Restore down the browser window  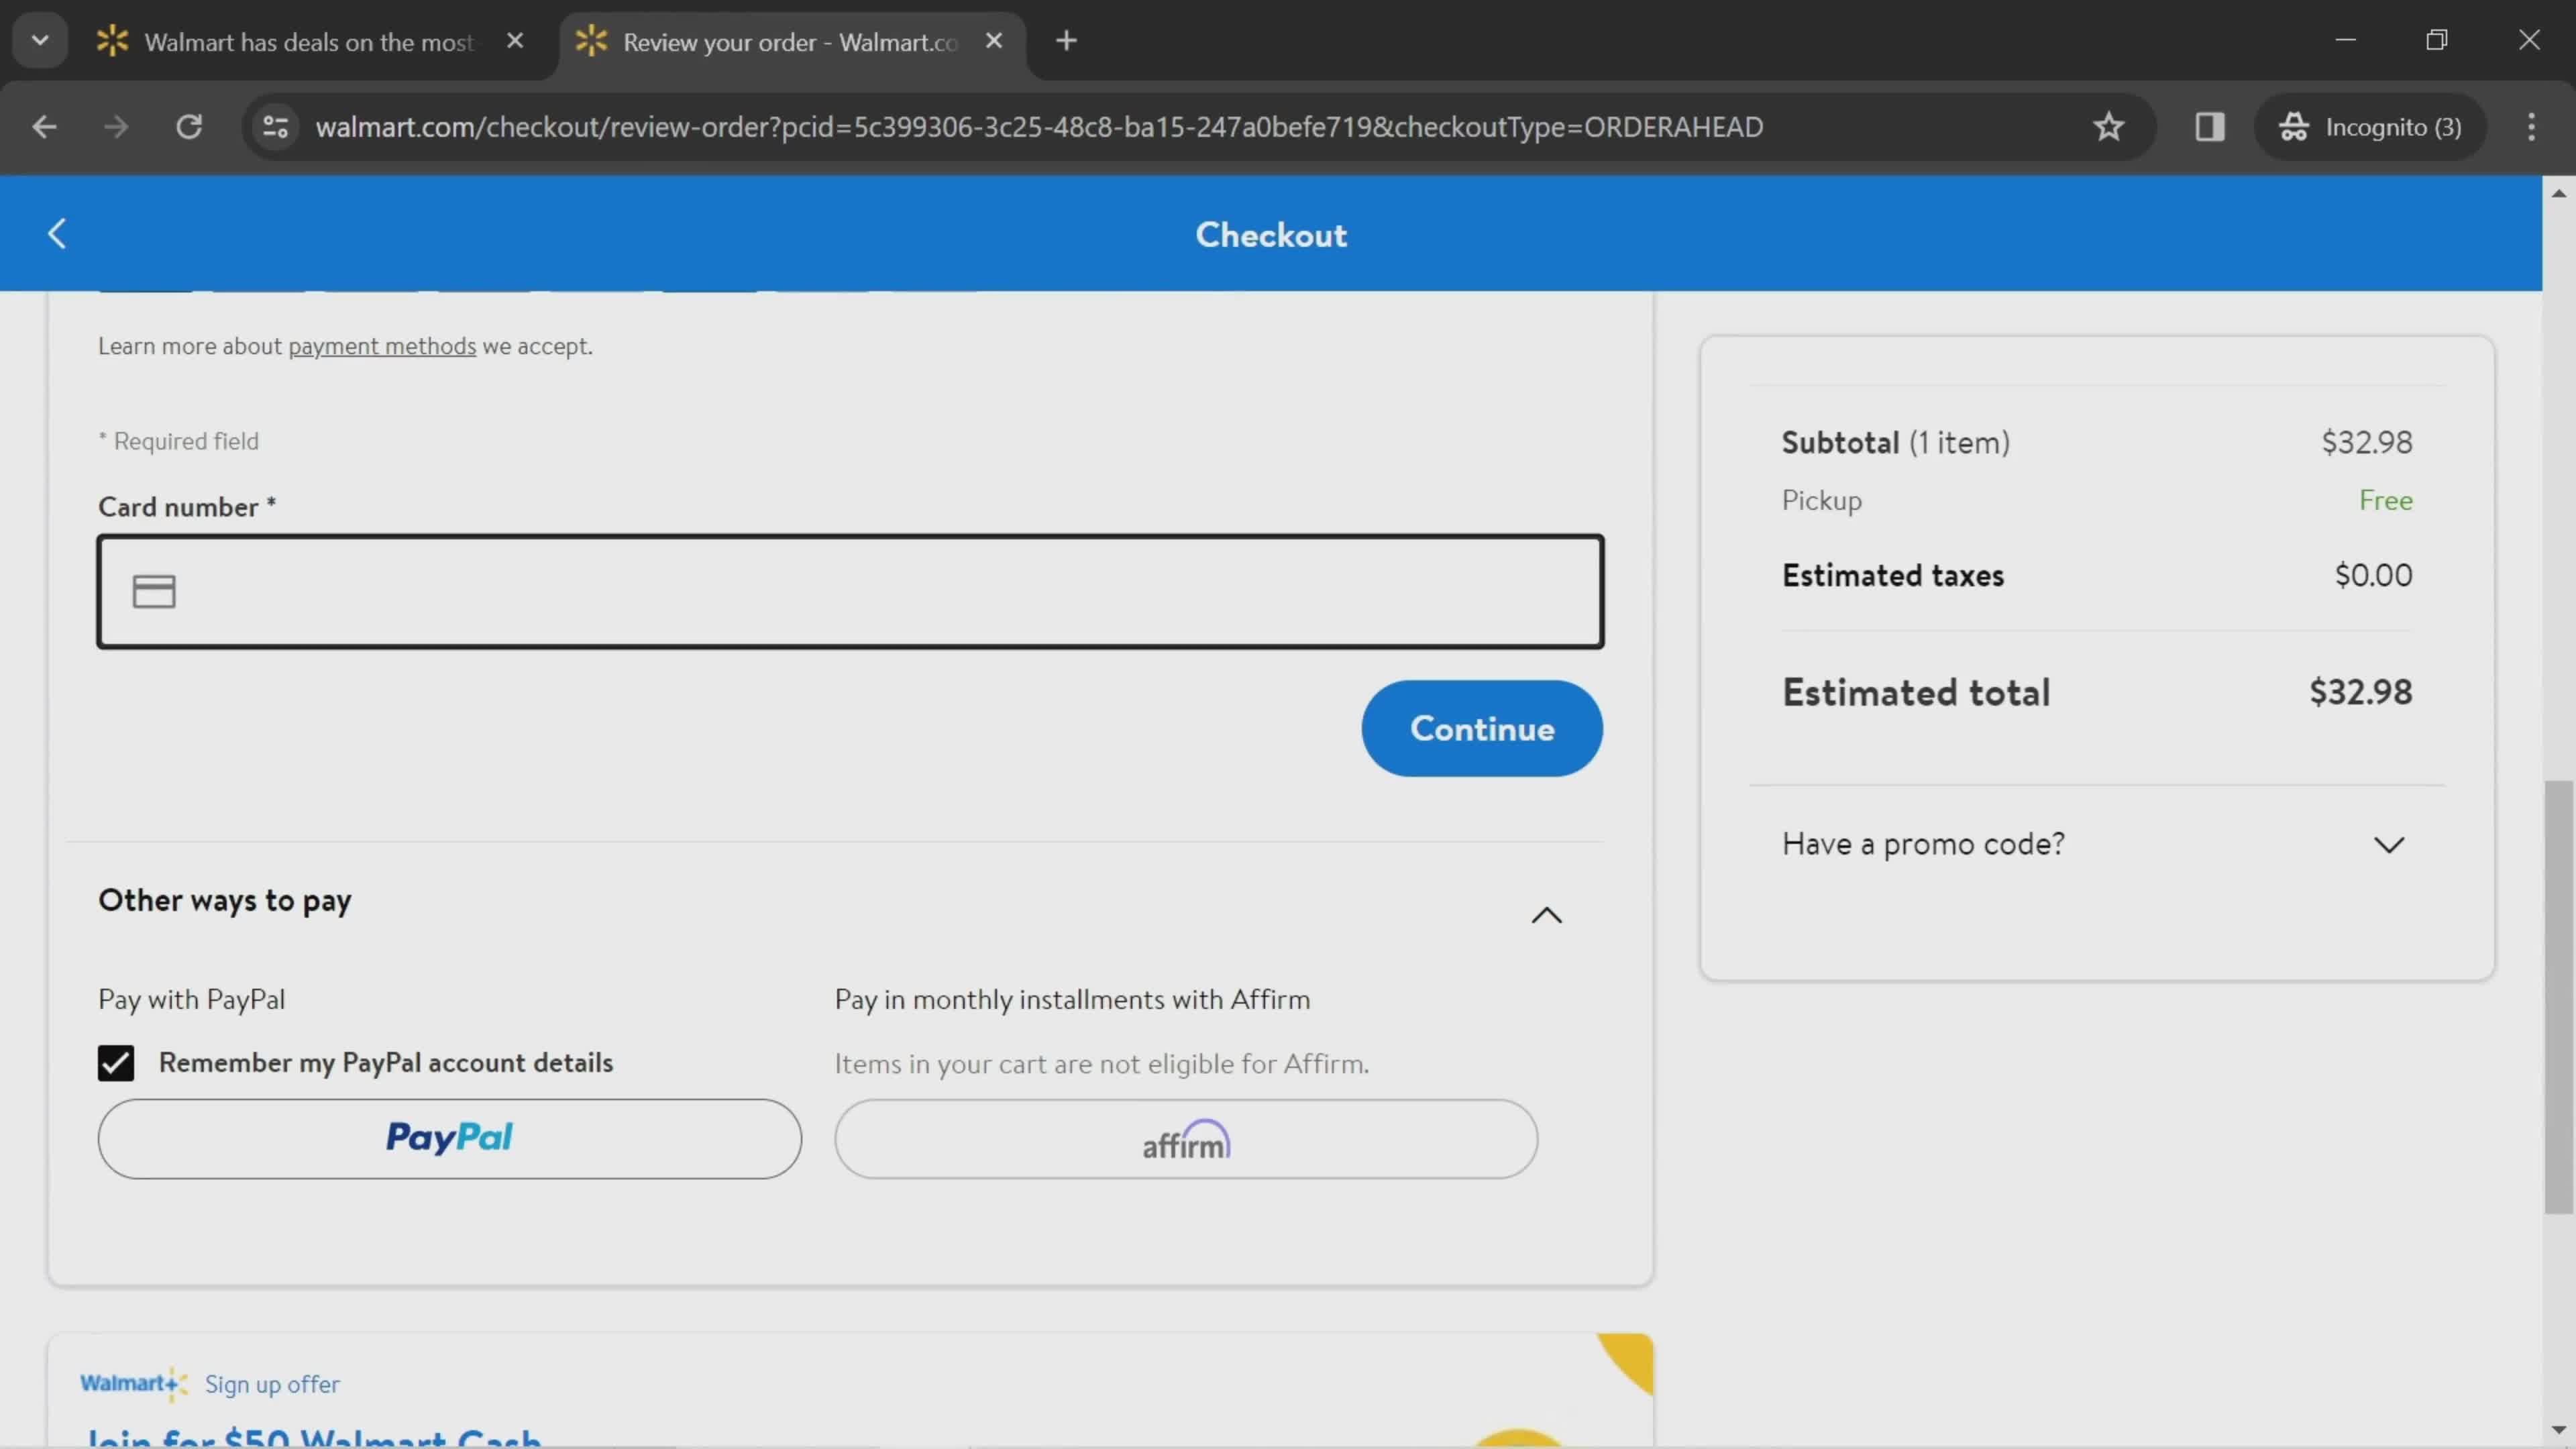2437,40
